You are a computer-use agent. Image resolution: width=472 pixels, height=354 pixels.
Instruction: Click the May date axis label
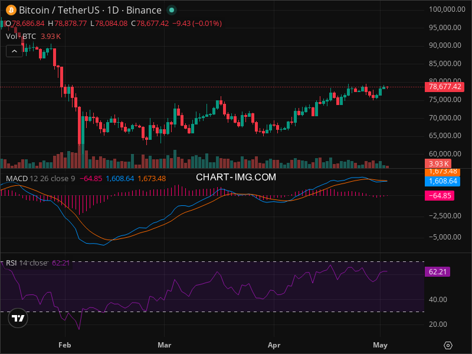click(x=380, y=345)
